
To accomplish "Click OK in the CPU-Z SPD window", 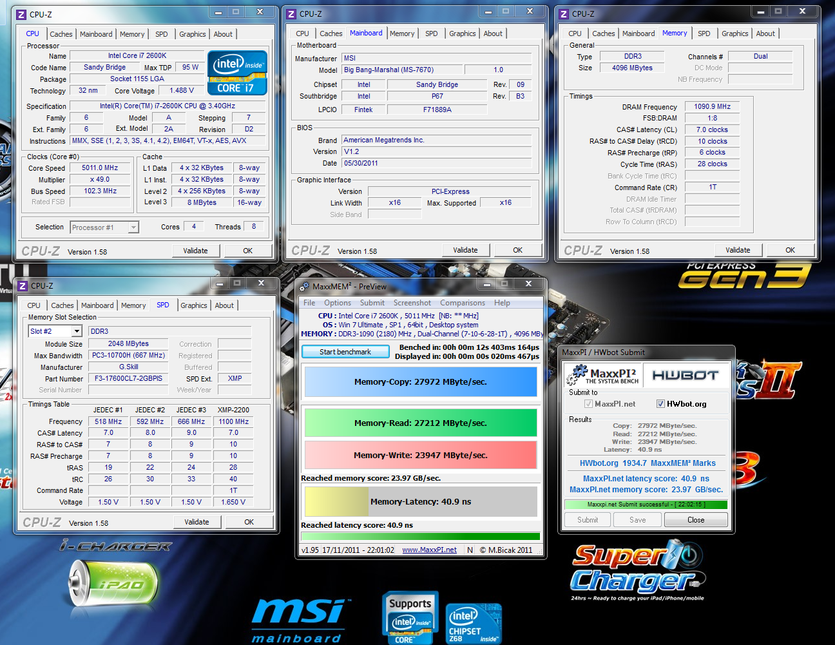I will [x=249, y=522].
